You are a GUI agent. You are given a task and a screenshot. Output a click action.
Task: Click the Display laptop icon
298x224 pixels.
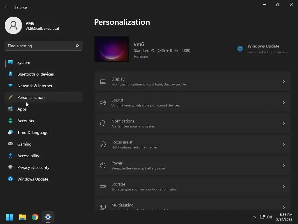click(x=103, y=82)
